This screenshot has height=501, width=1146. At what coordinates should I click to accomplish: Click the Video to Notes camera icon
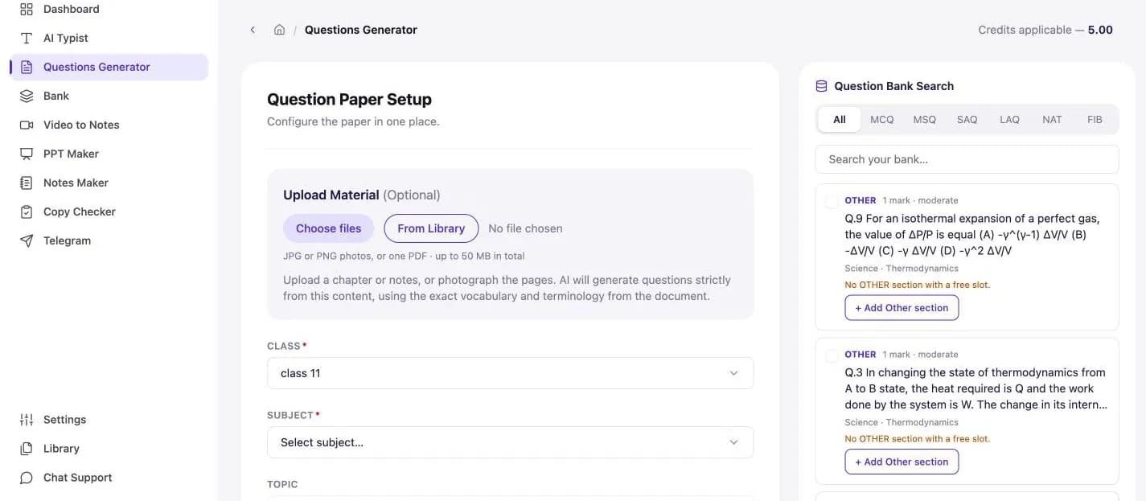pos(27,125)
